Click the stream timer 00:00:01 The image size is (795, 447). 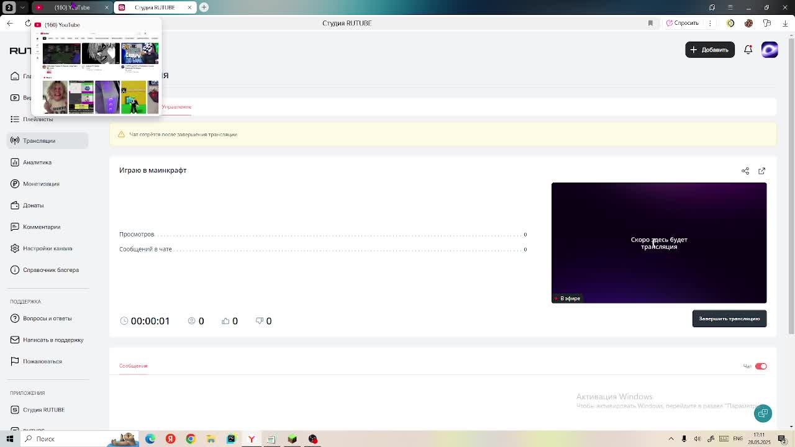[x=150, y=321]
